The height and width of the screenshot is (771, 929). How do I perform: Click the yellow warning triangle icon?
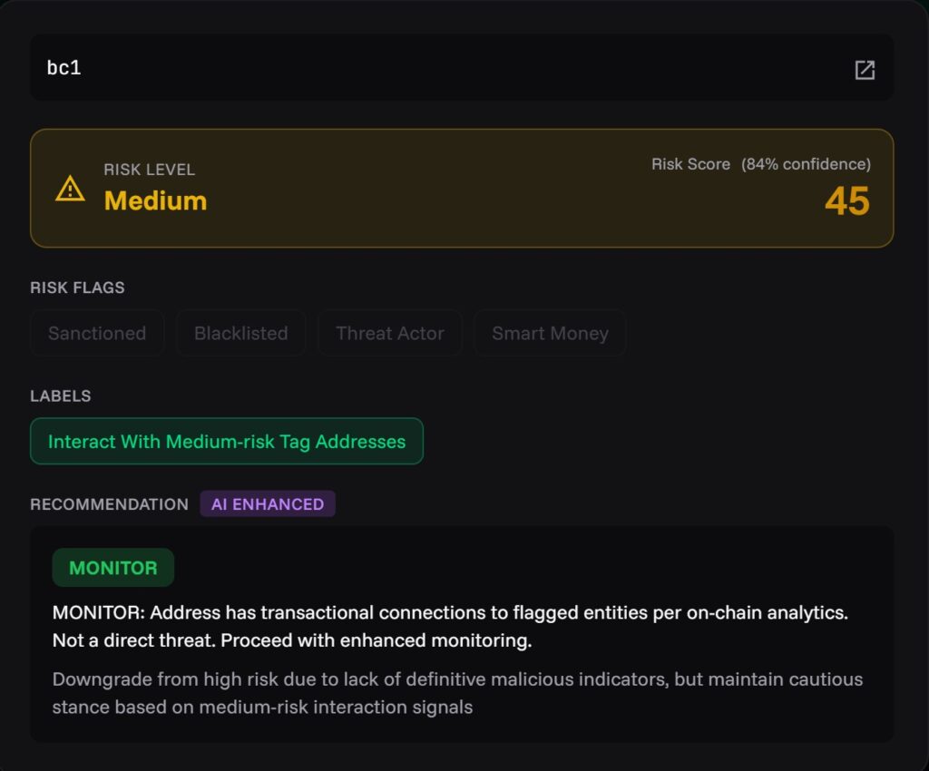tap(70, 189)
